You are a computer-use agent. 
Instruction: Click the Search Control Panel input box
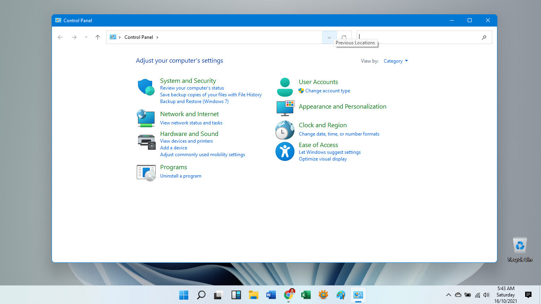418,37
